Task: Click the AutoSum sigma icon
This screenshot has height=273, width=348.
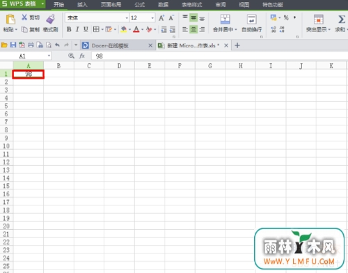Action: pyautogui.click(x=342, y=19)
